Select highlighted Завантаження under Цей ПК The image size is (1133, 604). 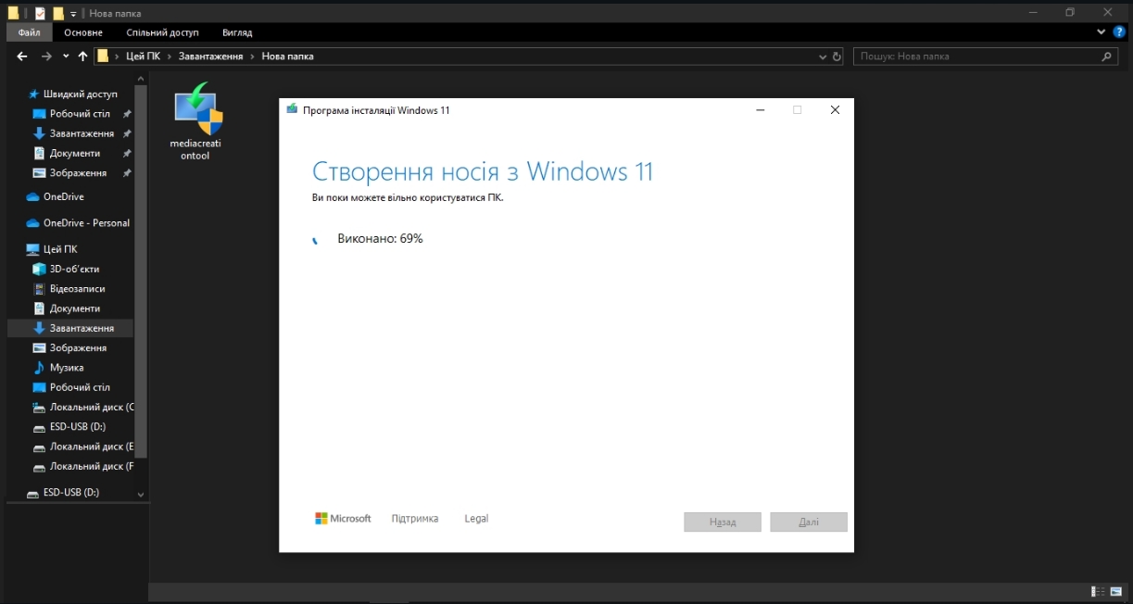click(70, 328)
